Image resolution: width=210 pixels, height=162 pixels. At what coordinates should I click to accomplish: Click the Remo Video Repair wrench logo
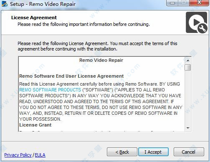pos(197,23)
